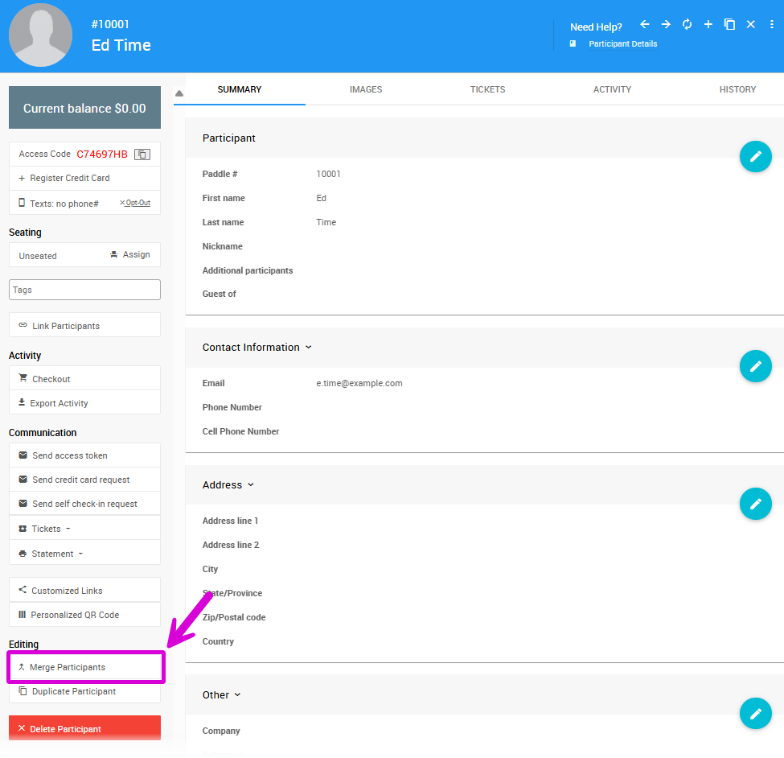Screen dimensions: 784x758
Task: Collapse the Contact Information section
Action: point(309,348)
